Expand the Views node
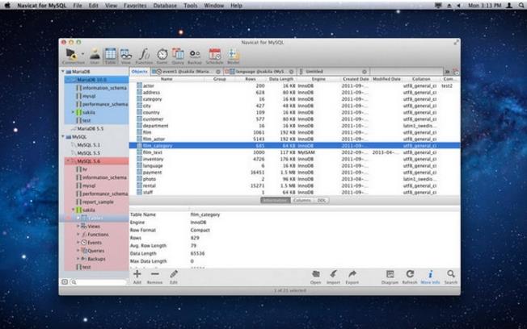The height and width of the screenshot is (329, 527). point(78,227)
